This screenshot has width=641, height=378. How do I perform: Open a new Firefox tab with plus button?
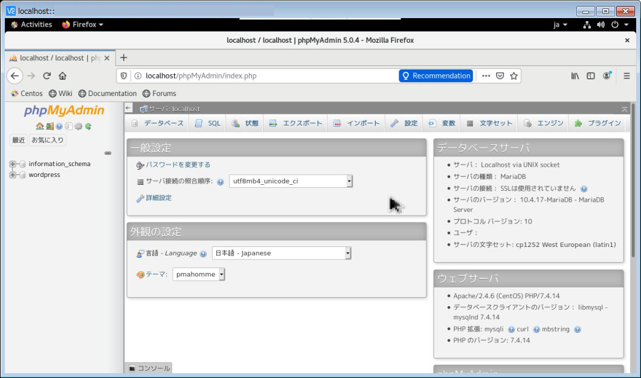click(123, 57)
